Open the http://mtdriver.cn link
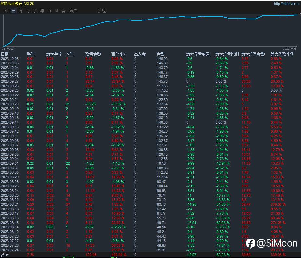Image resolution: width=301 pixels, height=258 pixels. pos(287,4)
